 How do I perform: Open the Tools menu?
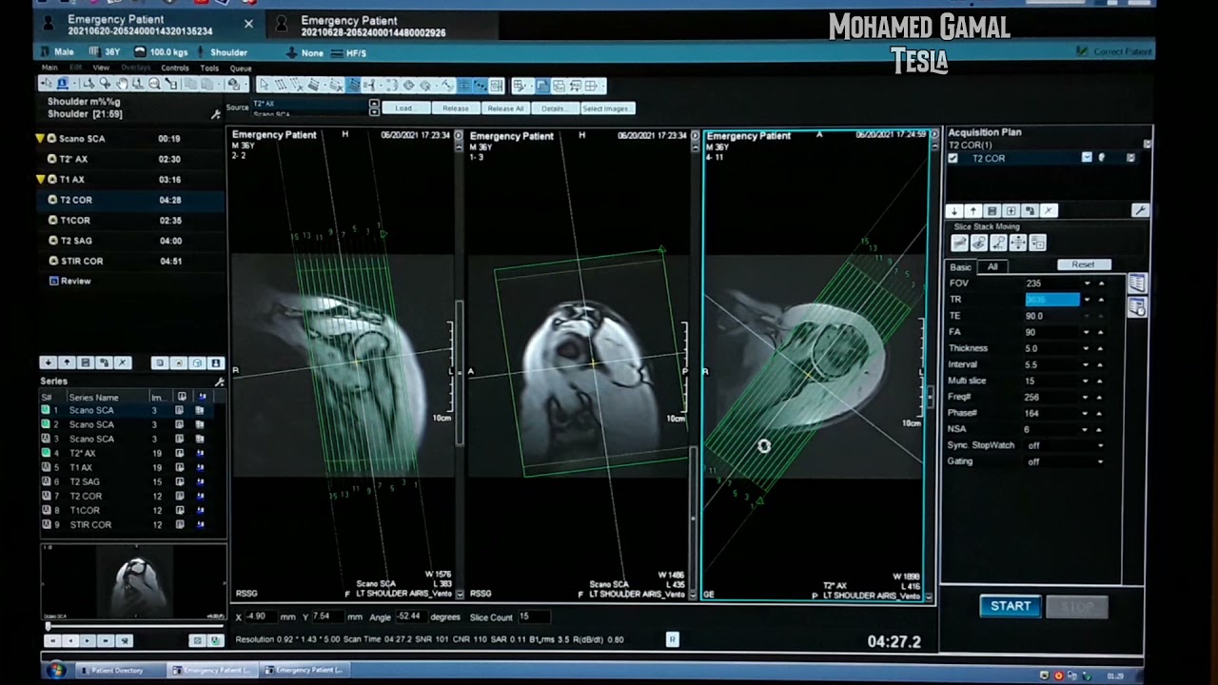point(209,68)
